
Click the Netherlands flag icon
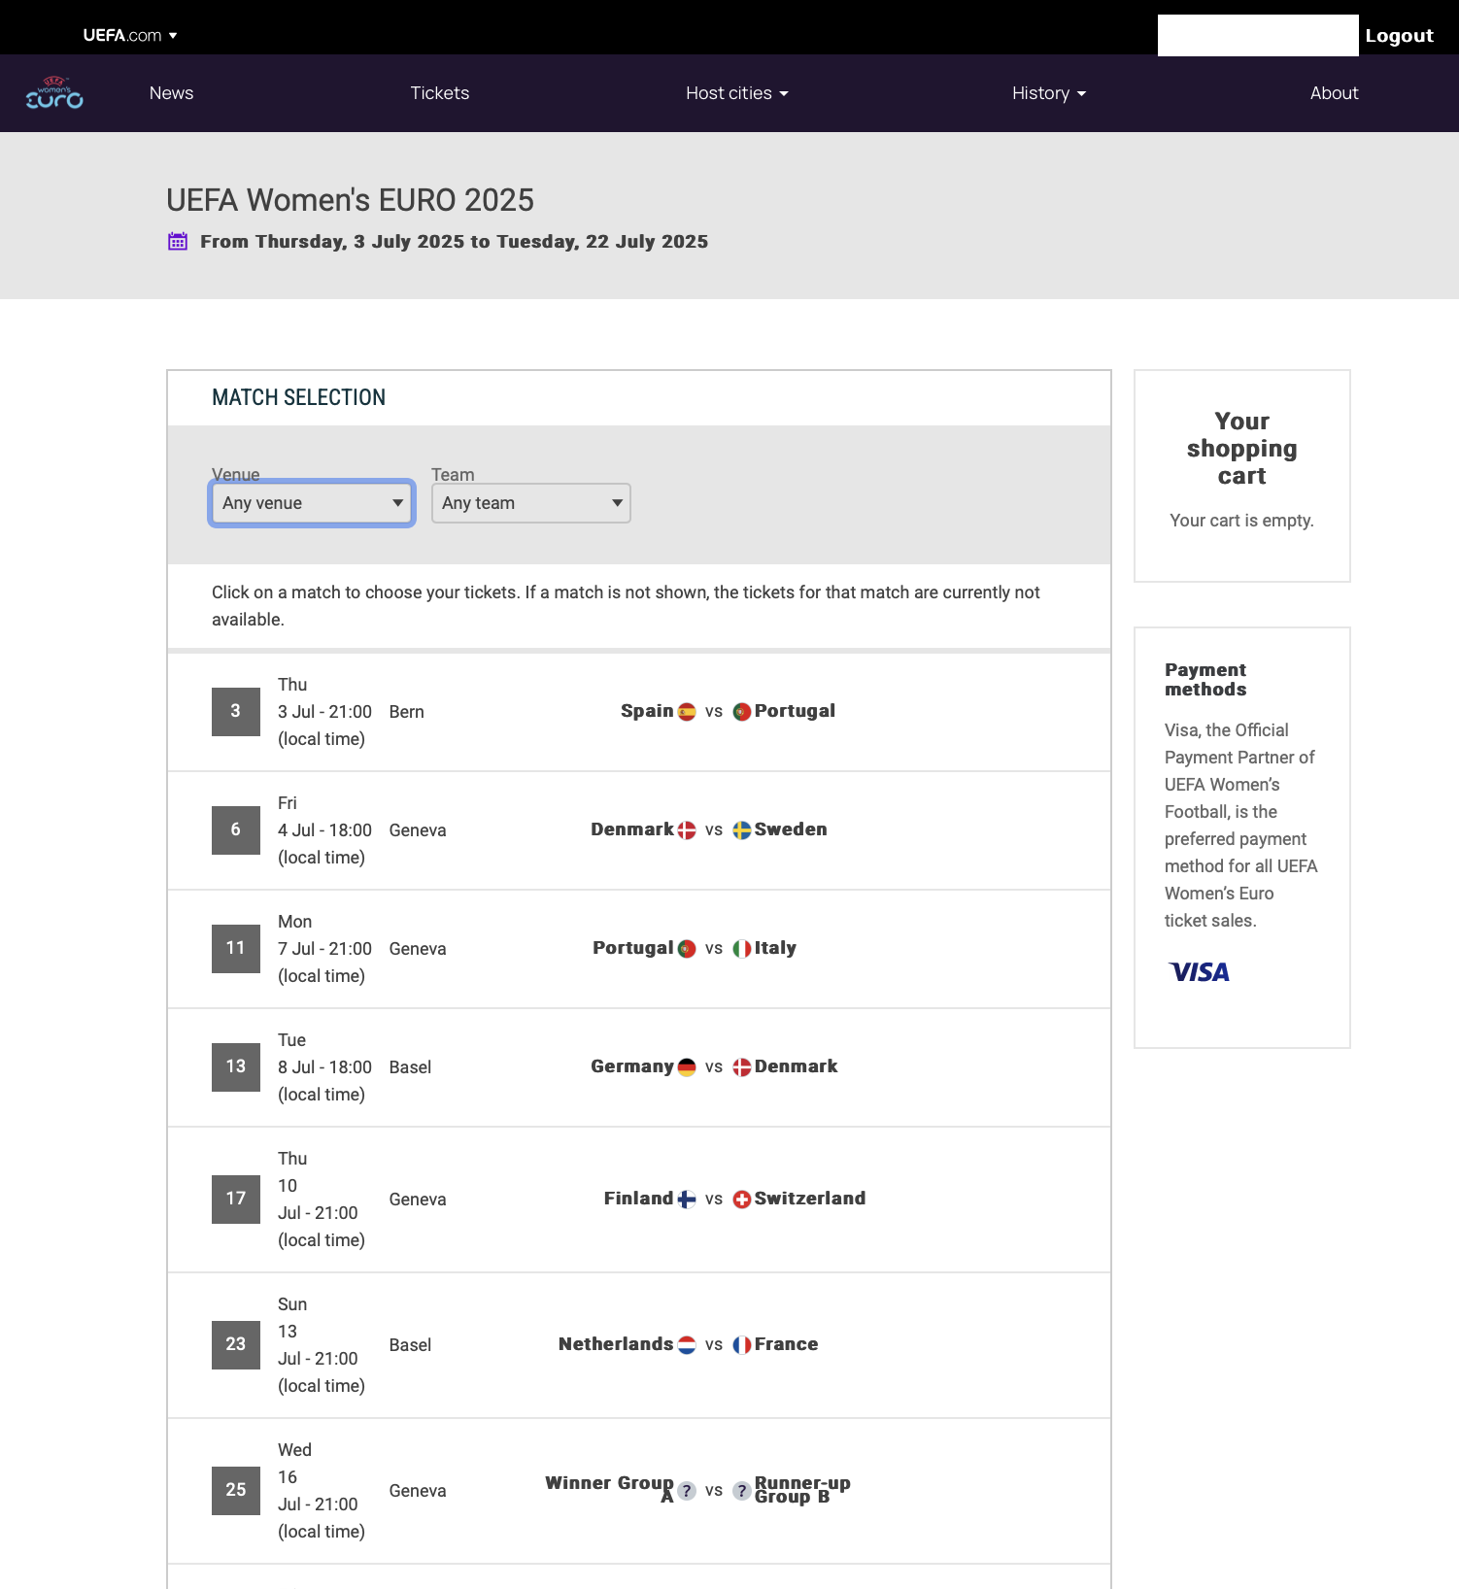pos(687,1345)
